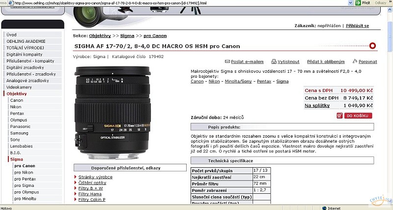Click the green Přejít arrow icon
The image size is (393, 210).
tap(358, 3)
